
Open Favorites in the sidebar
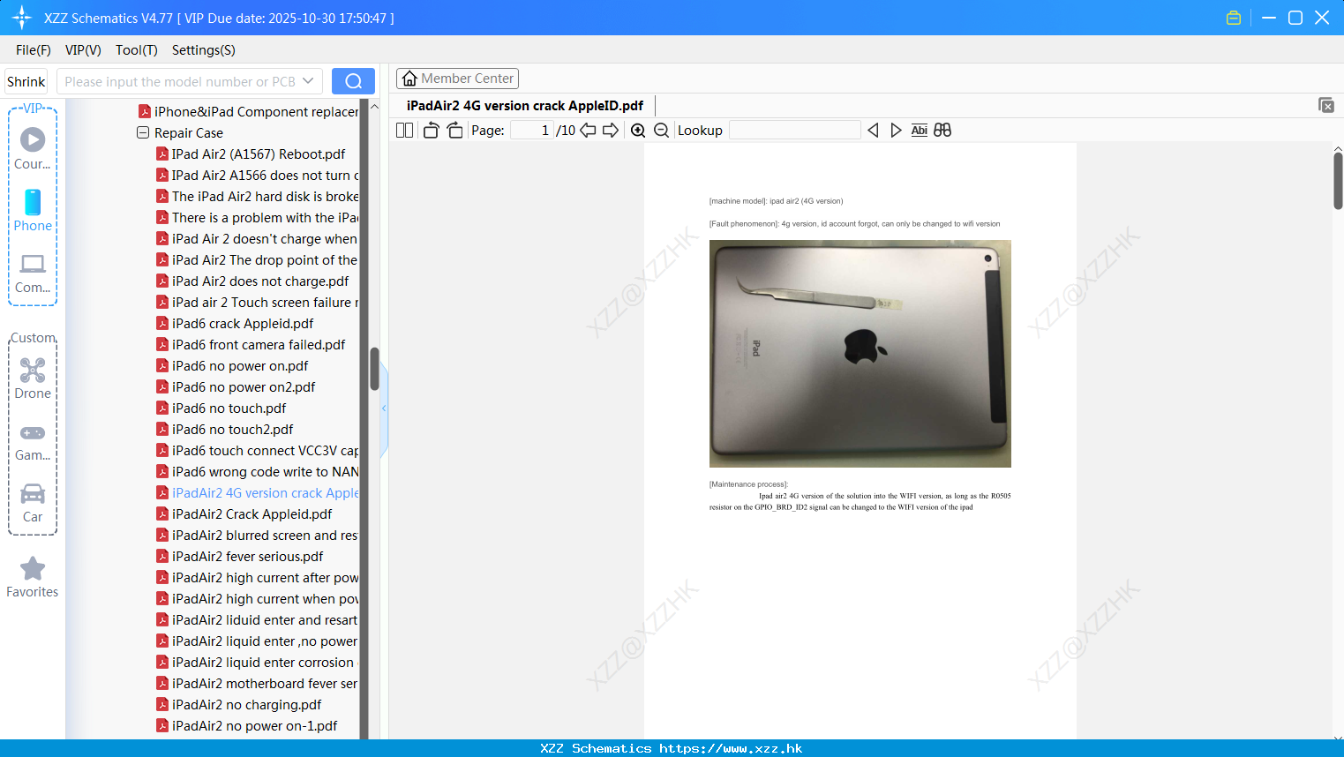tap(33, 577)
